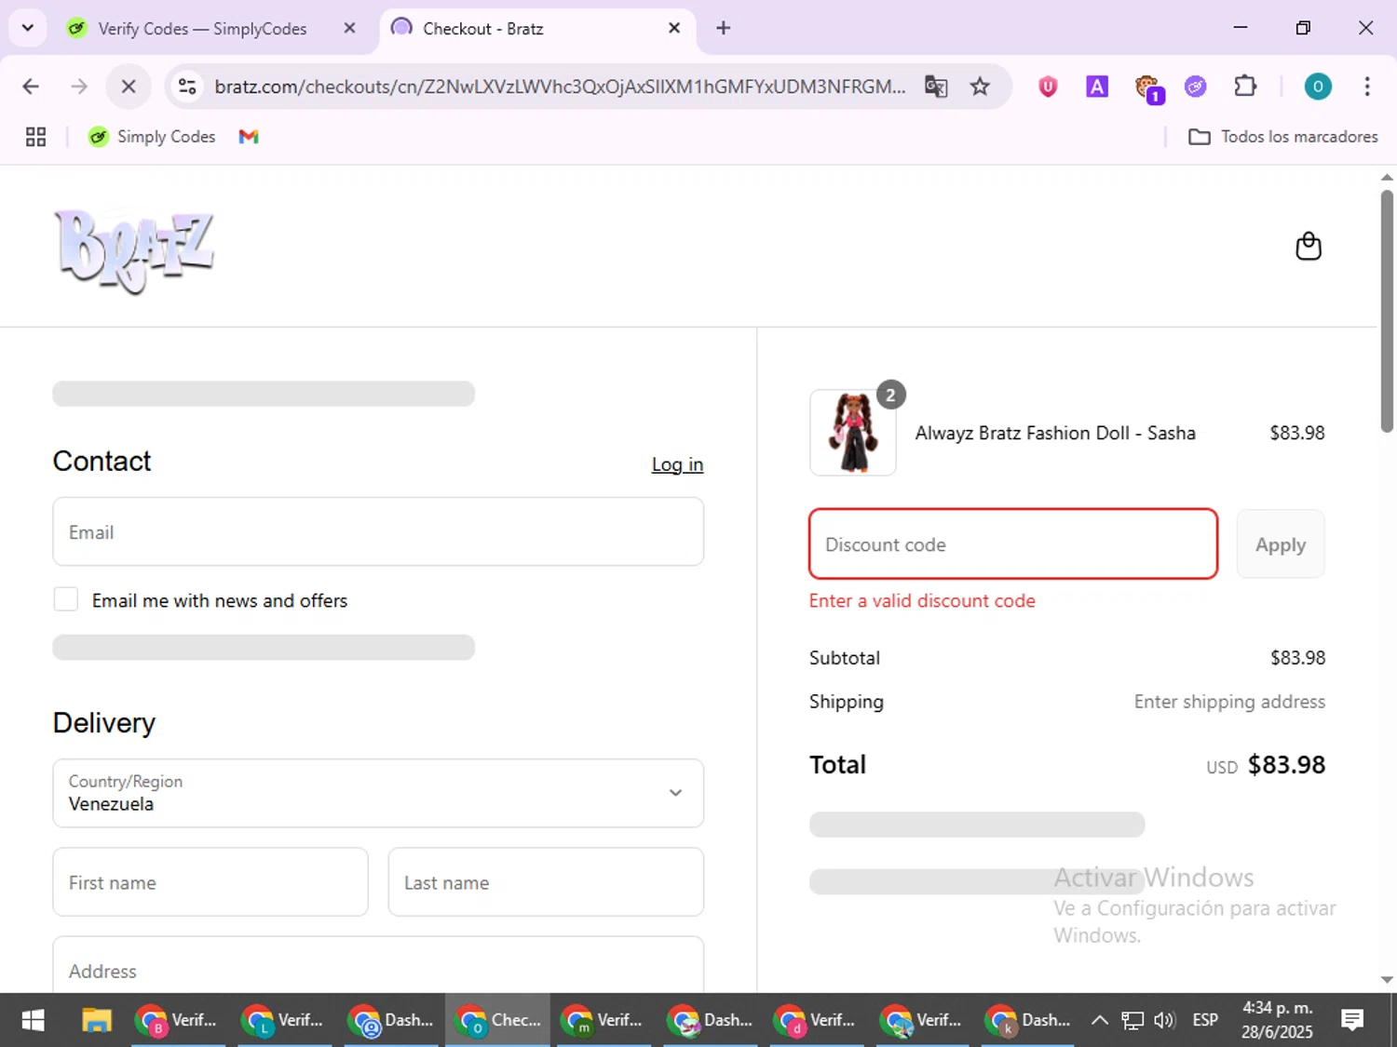This screenshot has width=1397, height=1047.
Task: Open the Windows Start menu
Action: click(33, 1020)
